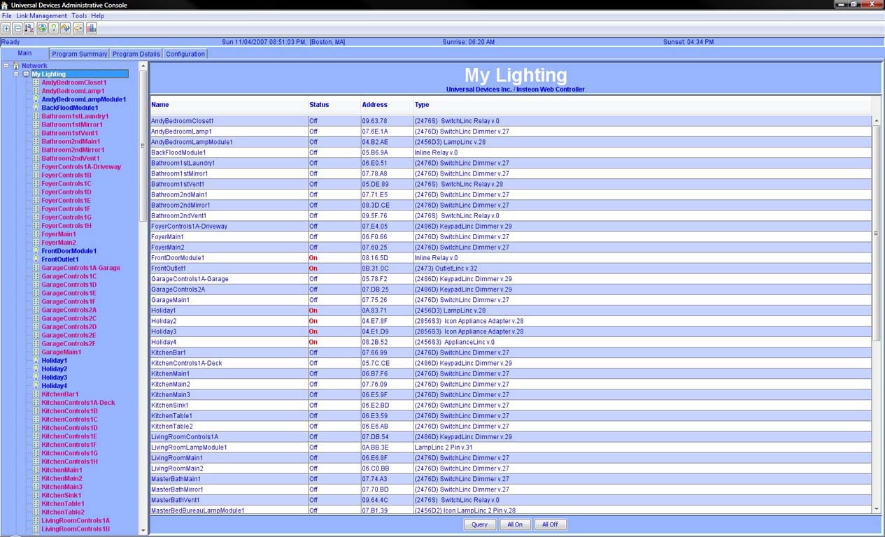Click the bulb icon beside FrontDoorModule1
Image resolution: width=885 pixels, height=537 pixels.
36,251
